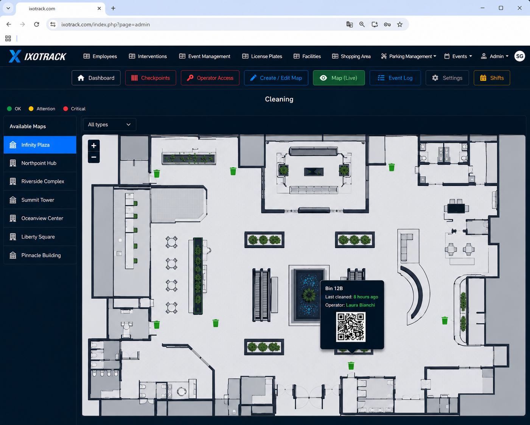Viewport: 530px width, 425px height.
Task: Open the Shopping Area menu
Action: 351,56
